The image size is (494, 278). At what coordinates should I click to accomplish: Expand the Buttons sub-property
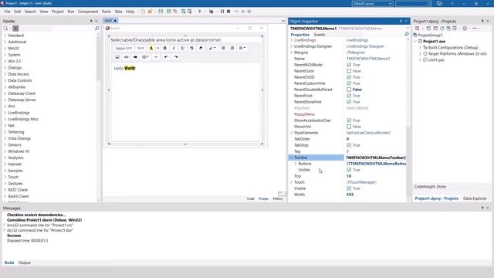tap(296, 164)
